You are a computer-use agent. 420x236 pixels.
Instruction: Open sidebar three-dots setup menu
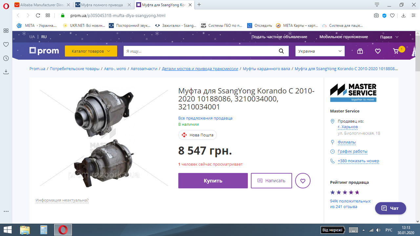coord(6,211)
